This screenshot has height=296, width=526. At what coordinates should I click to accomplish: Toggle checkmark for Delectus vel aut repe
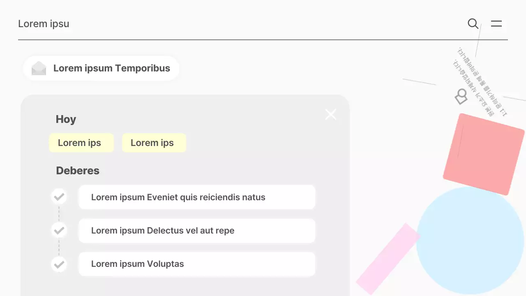point(59,231)
